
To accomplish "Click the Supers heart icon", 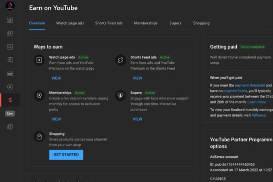I will point(120,96).
